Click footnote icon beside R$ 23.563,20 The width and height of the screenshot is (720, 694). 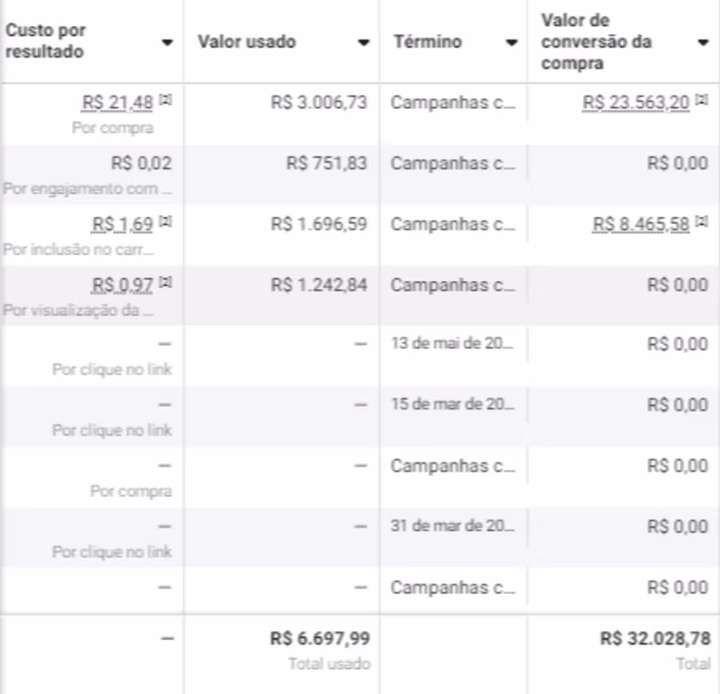[702, 100]
